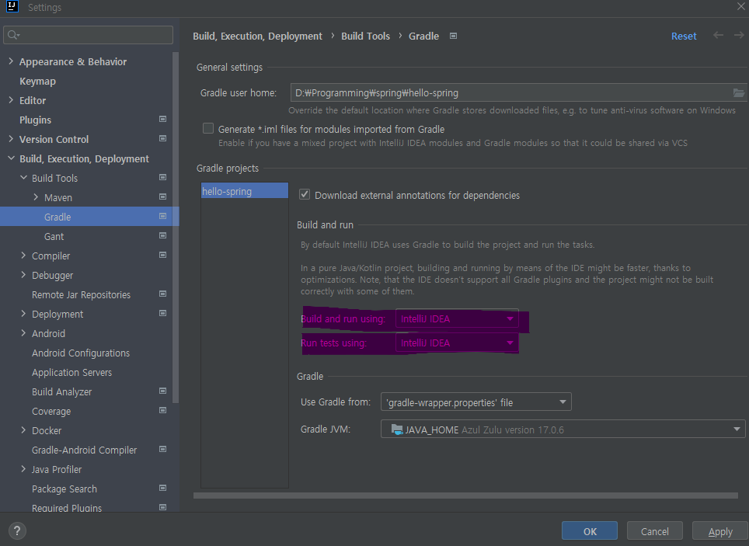Open the Use Gradle from dropdown
This screenshot has height=546, width=749.
(476, 402)
